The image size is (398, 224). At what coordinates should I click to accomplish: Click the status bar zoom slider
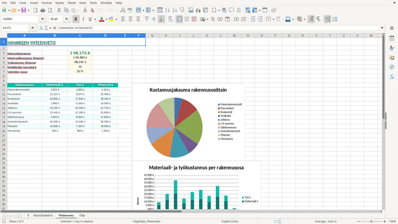[371, 221]
